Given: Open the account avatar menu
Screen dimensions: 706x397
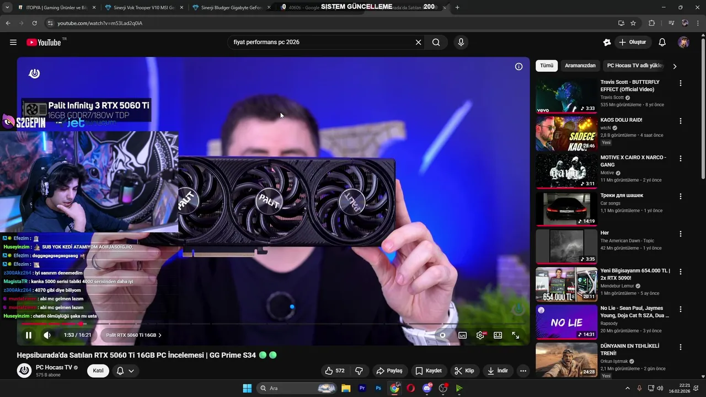Looking at the screenshot, I should tap(683, 42).
